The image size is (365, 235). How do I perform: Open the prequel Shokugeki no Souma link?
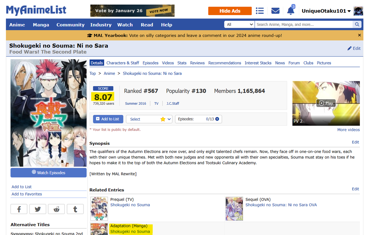tap(130, 205)
